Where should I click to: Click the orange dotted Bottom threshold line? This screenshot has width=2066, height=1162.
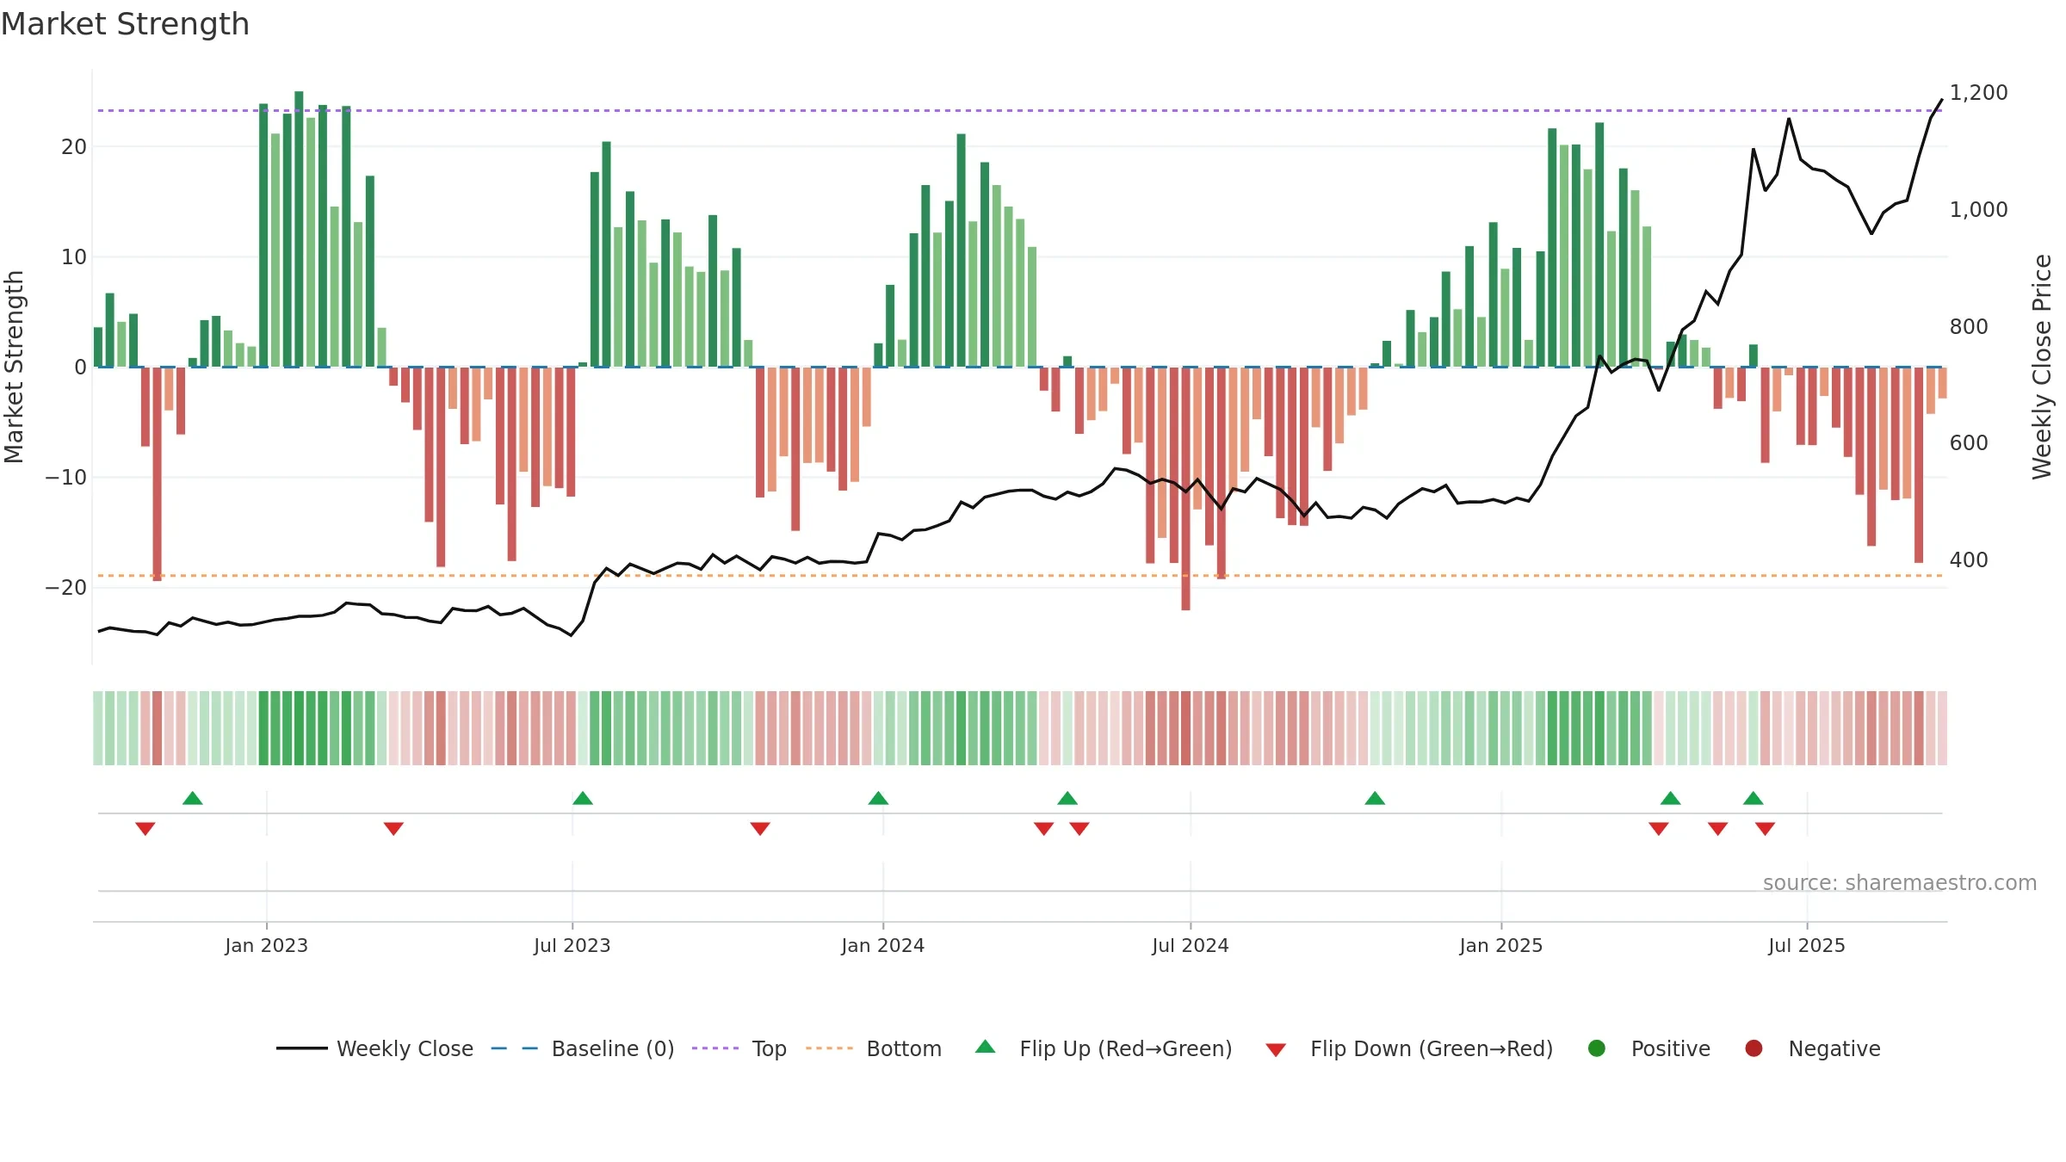pyautogui.click(x=1020, y=575)
